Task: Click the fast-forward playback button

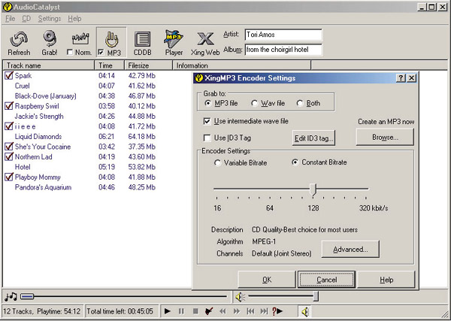Action: (237, 311)
